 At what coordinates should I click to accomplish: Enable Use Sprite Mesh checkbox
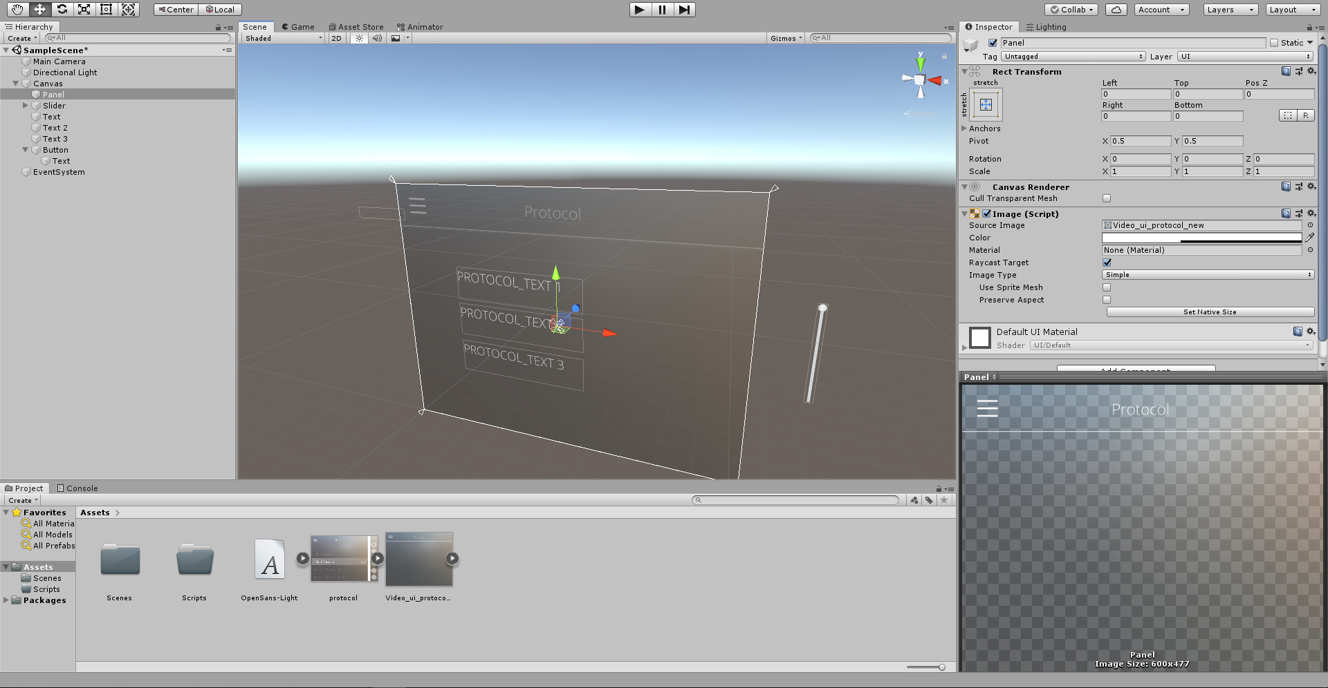pyautogui.click(x=1107, y=287)
